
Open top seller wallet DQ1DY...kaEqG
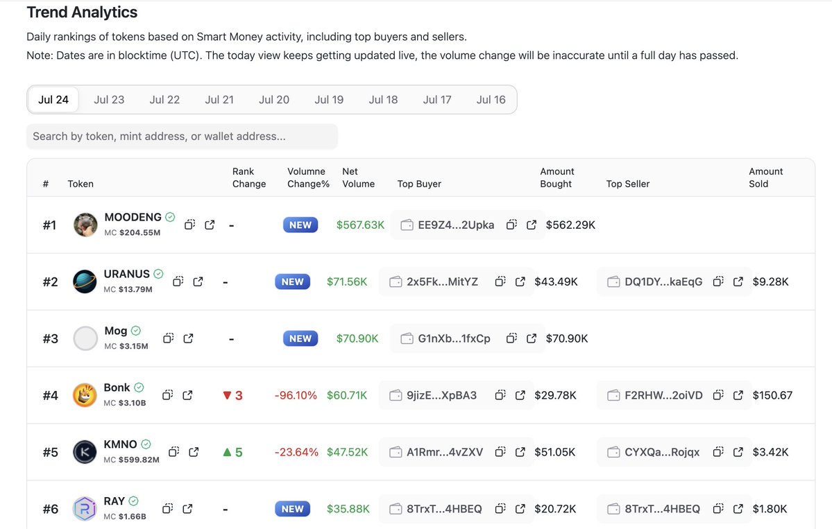[x=663, y=281]
